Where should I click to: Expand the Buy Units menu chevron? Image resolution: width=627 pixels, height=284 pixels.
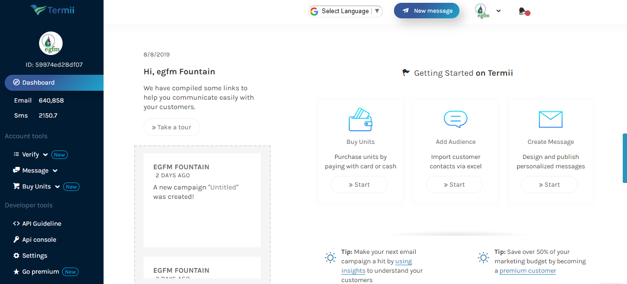point(57,187)
